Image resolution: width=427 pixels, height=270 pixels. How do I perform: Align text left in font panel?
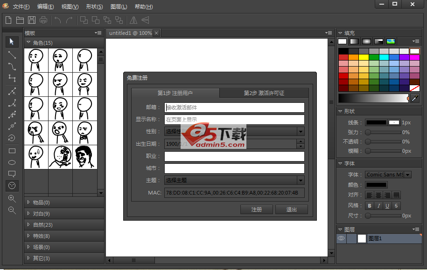[x=369, y=195]
